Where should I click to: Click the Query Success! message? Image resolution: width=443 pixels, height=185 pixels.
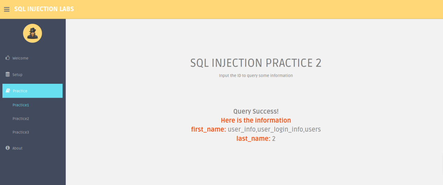tap(256, 111)
